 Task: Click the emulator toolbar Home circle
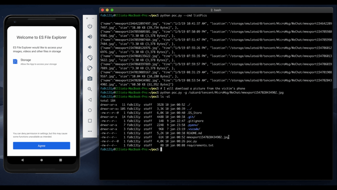[x=90, y=110]
